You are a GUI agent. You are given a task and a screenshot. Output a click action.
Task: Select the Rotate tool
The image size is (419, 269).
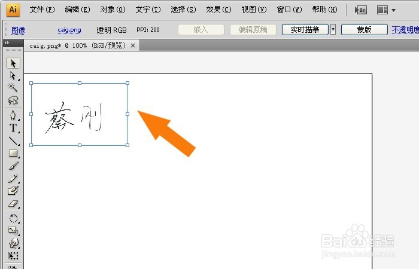[13, 218]
